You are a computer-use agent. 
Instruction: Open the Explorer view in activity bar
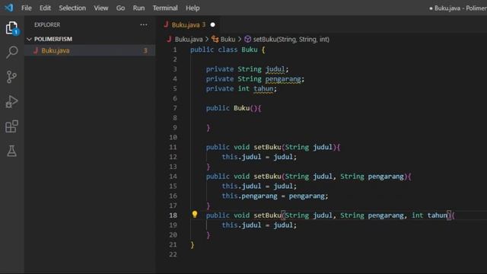pyautogui.click(x=12, y=28)
